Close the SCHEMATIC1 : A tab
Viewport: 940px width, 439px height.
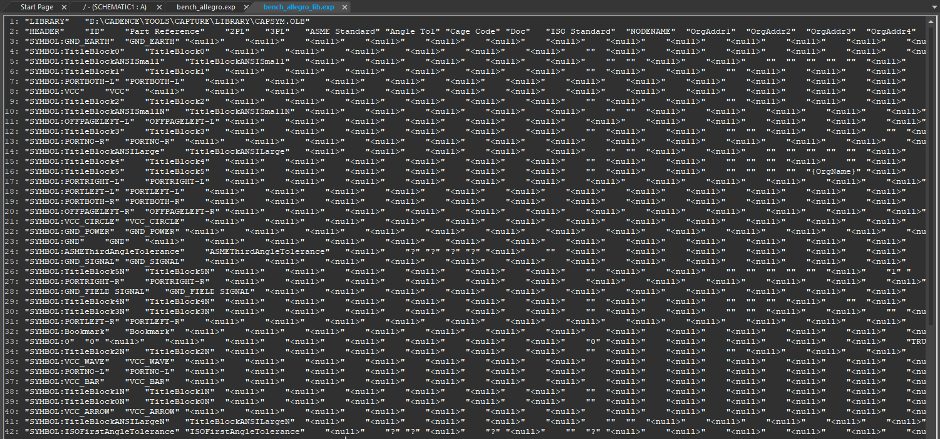[x=159, y=8]
